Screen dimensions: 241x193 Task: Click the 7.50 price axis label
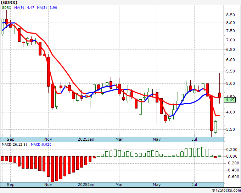[x=230, y=31]
